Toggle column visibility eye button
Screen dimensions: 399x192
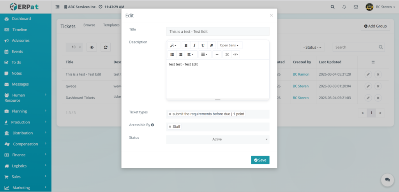92,47
